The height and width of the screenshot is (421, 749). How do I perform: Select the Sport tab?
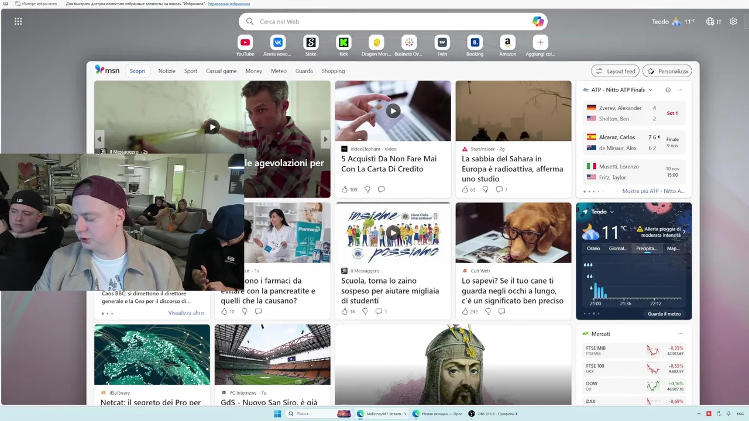pyautogui.click(x=191, y=71)
